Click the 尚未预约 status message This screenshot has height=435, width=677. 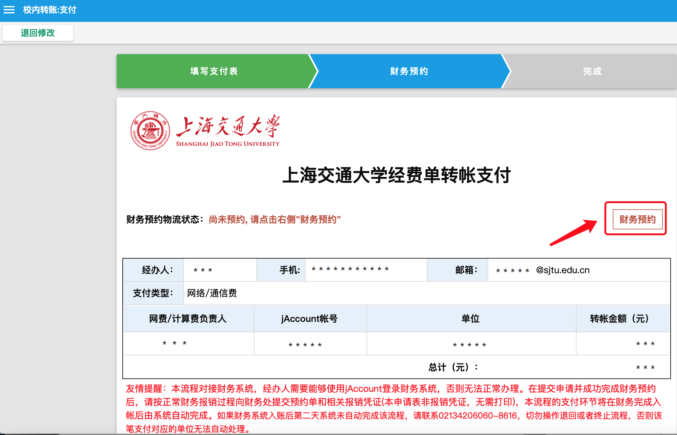275,219
